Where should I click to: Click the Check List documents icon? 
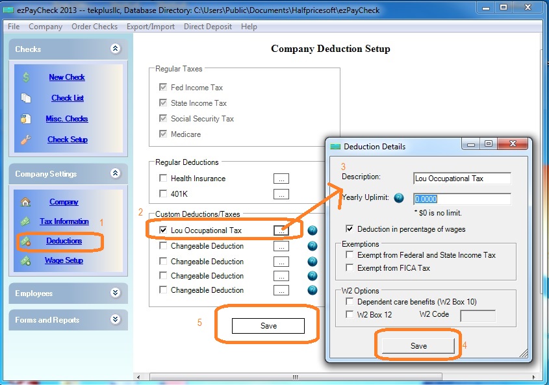(26, 98)
